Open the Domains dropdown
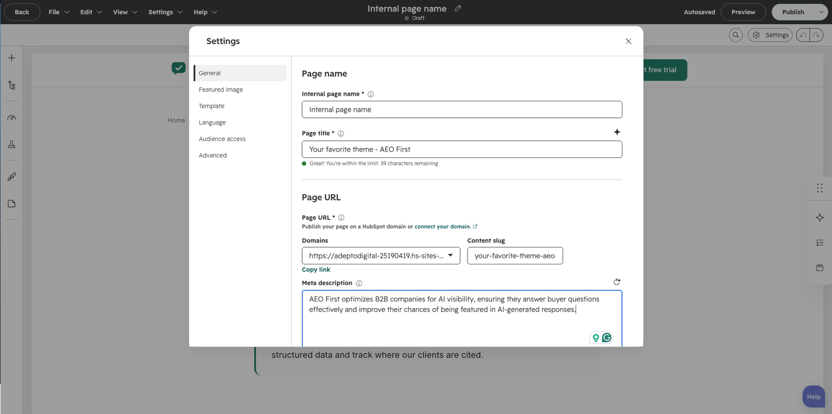The height and width of the screenshot is (414, 832). pos(381,256)
